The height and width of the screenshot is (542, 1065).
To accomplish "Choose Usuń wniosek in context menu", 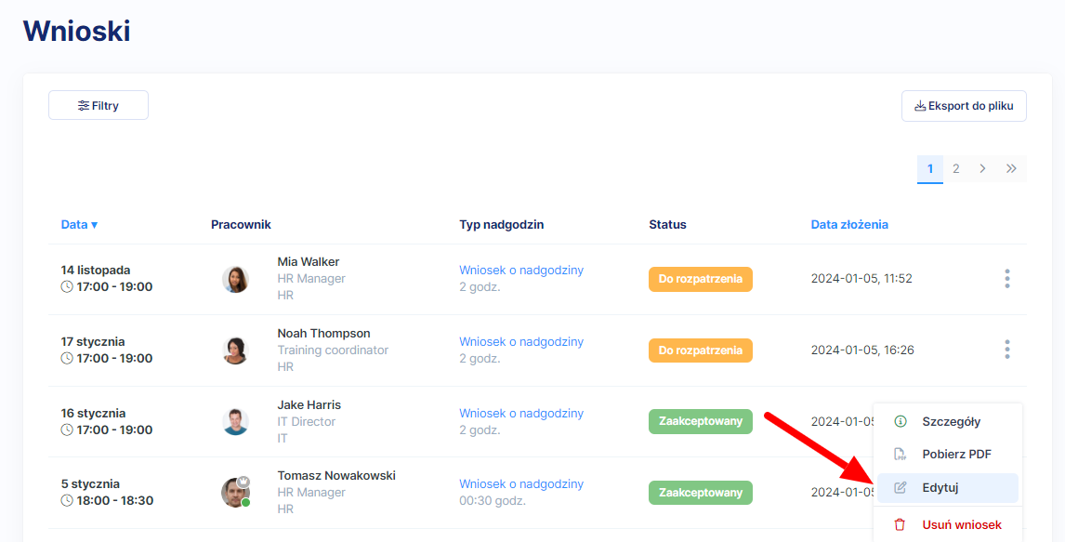I will 961,524.
